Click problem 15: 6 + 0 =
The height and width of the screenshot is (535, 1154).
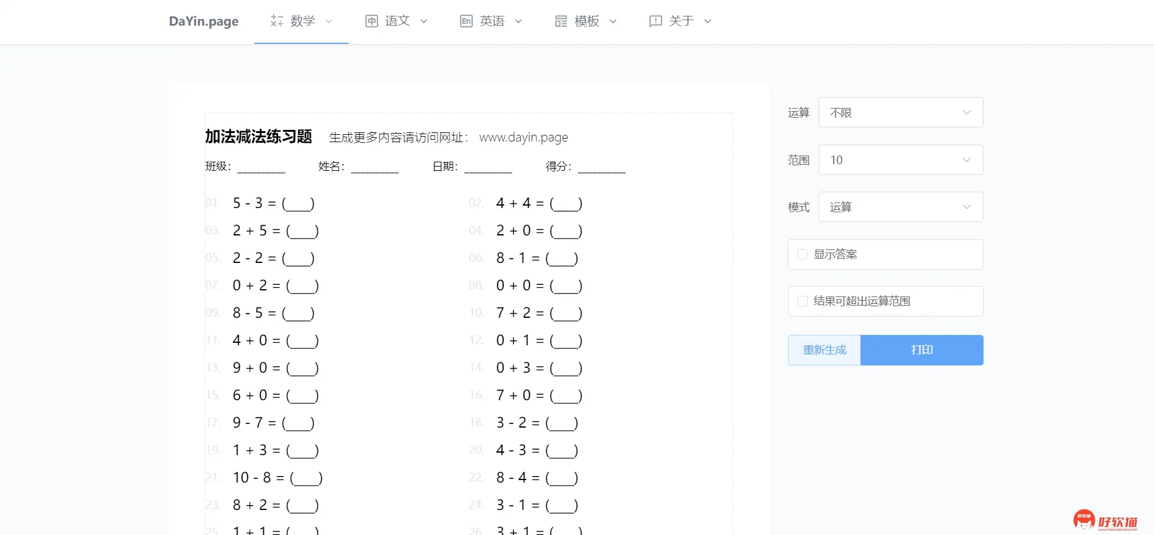[x=276, y=395]
